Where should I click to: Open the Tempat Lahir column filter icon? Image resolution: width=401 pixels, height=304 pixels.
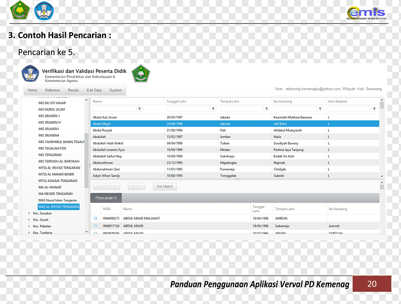266,109
